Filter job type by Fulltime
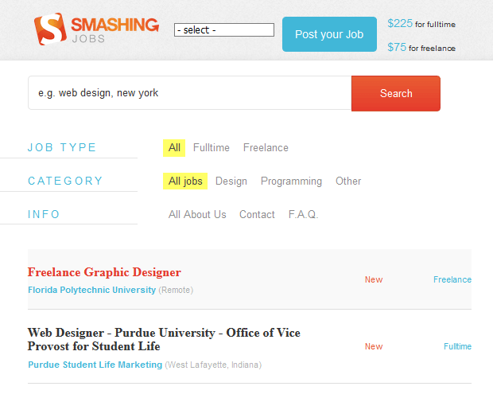 (x=212, y=147)
